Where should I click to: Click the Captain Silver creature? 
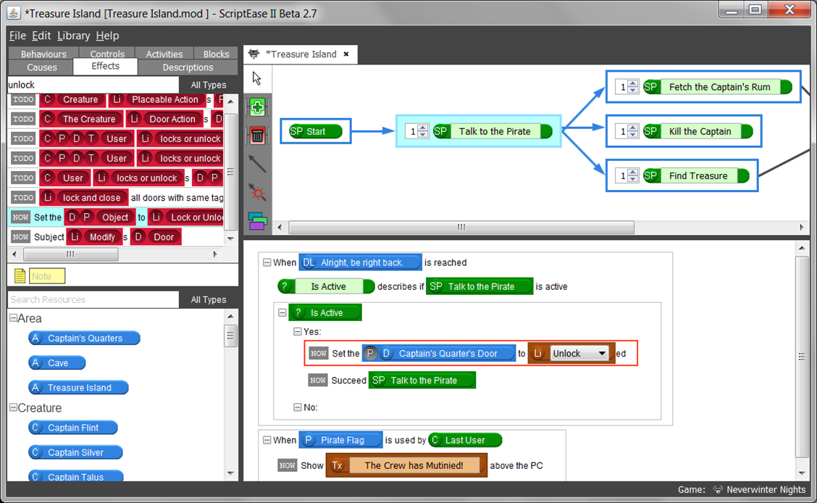tap(75, 452)
